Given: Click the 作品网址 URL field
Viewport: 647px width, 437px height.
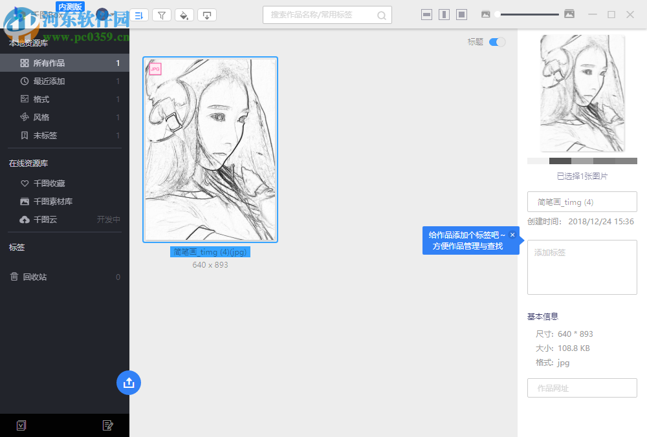Looking at the screenshot, I should click(x=582, y=388).
